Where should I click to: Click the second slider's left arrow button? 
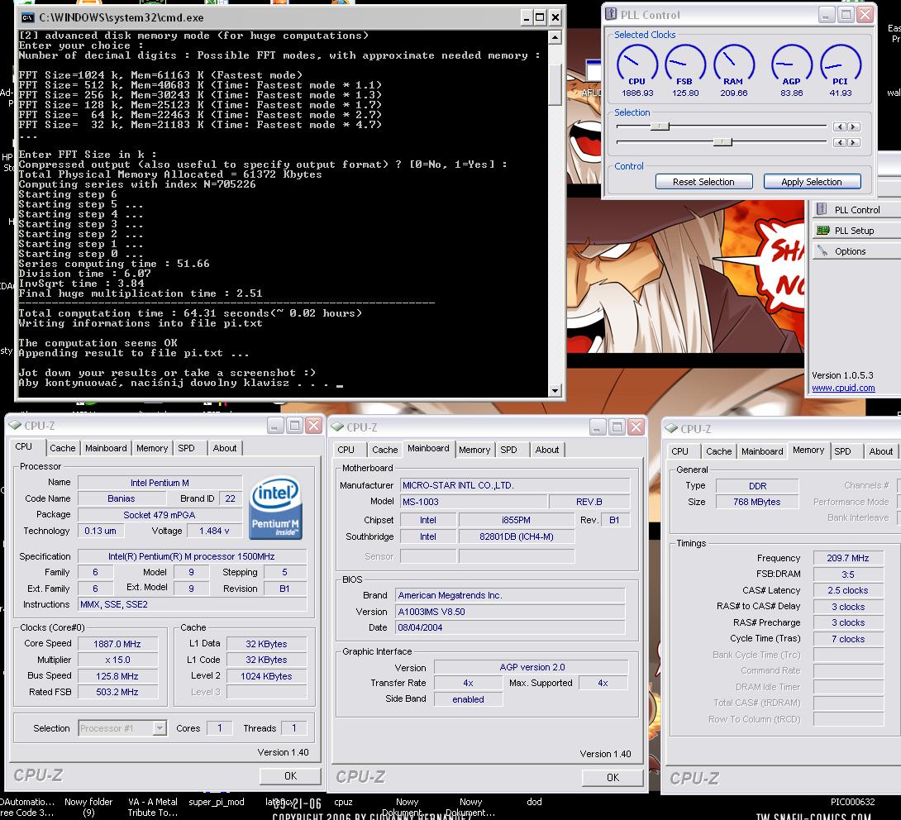(x=840, y=142)
